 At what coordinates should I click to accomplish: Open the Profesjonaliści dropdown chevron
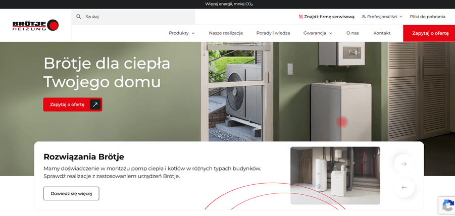401,17
